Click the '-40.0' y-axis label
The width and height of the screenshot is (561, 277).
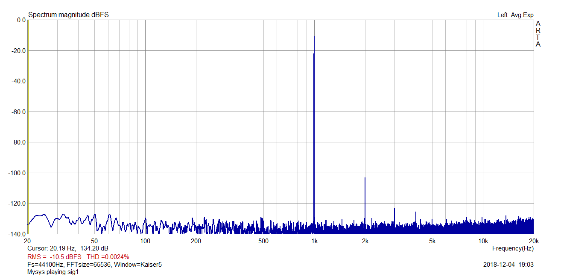18,81
